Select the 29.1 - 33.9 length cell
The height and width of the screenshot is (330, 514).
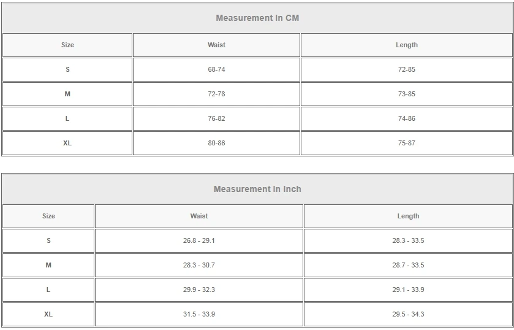[408, 290]
